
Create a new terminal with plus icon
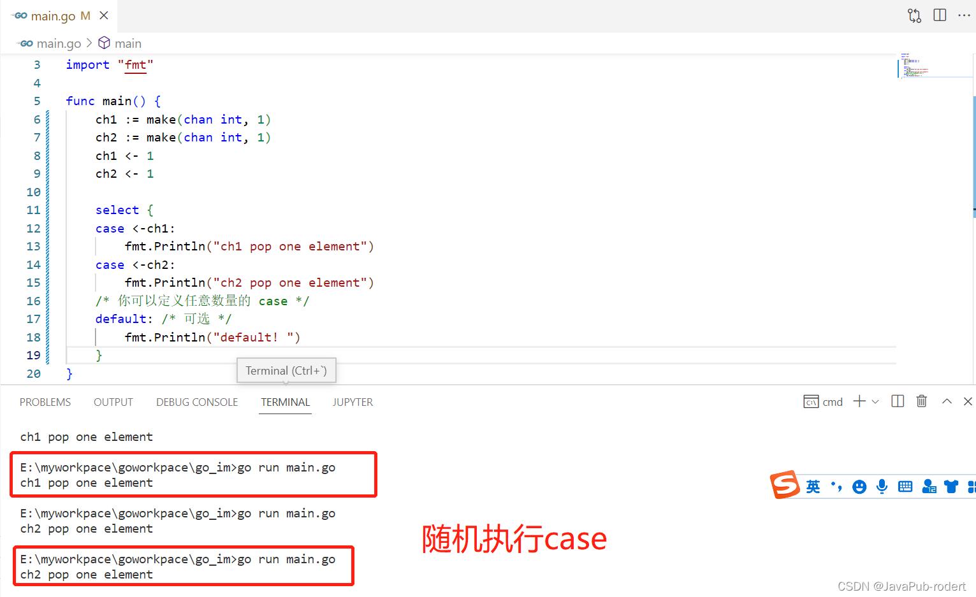pyautogui.click(x=859, y=401)
